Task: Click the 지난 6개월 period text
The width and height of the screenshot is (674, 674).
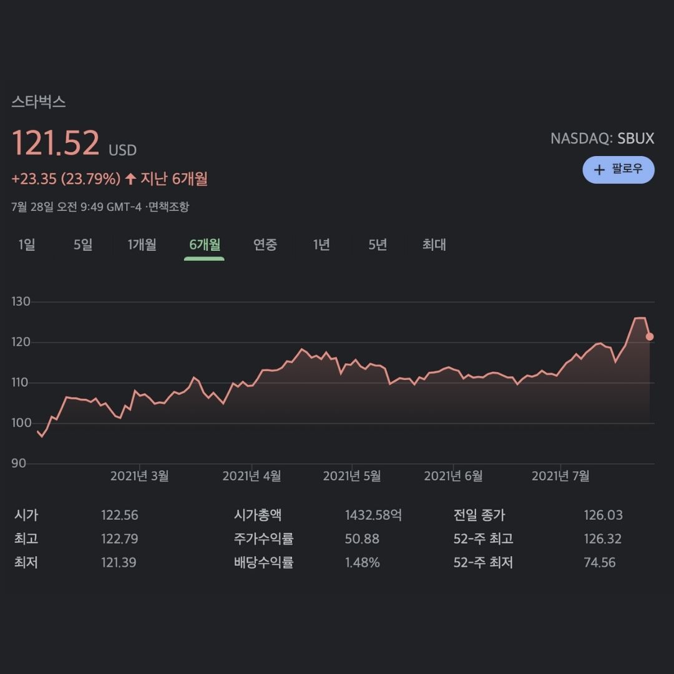Action: (x=174, y=179)
